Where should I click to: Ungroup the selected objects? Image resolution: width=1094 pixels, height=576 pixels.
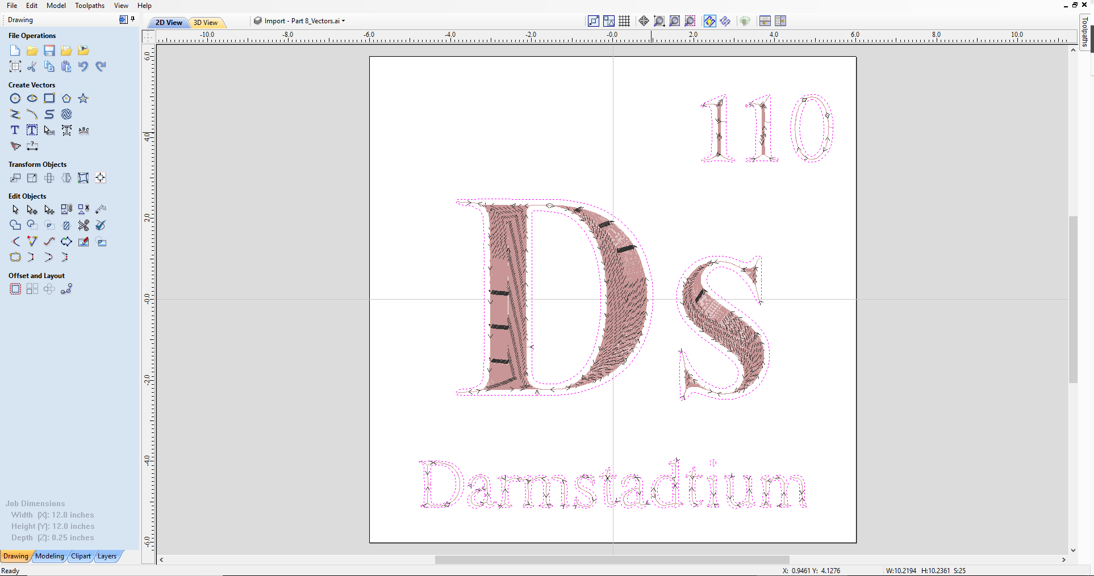click(x=83, y=209)
